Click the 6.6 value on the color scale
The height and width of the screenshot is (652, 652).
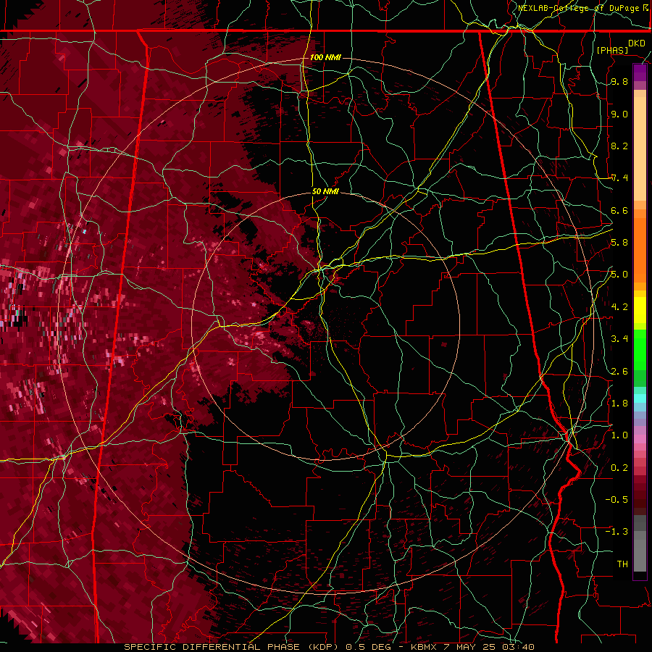[x=619, y=210]
